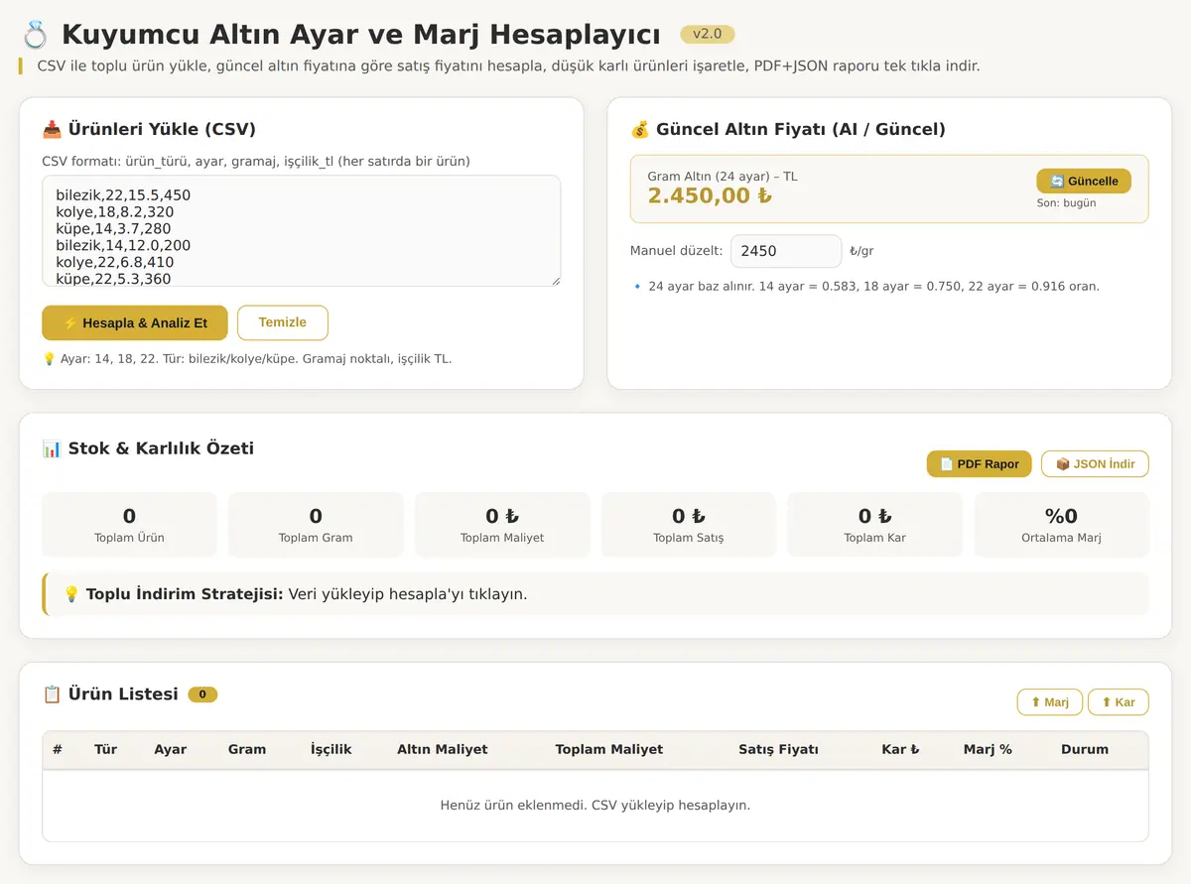This screenshot has width=1191, height=884.
Task: Click the Hesapla & Analiz Et button
Action: pos(135,322)
